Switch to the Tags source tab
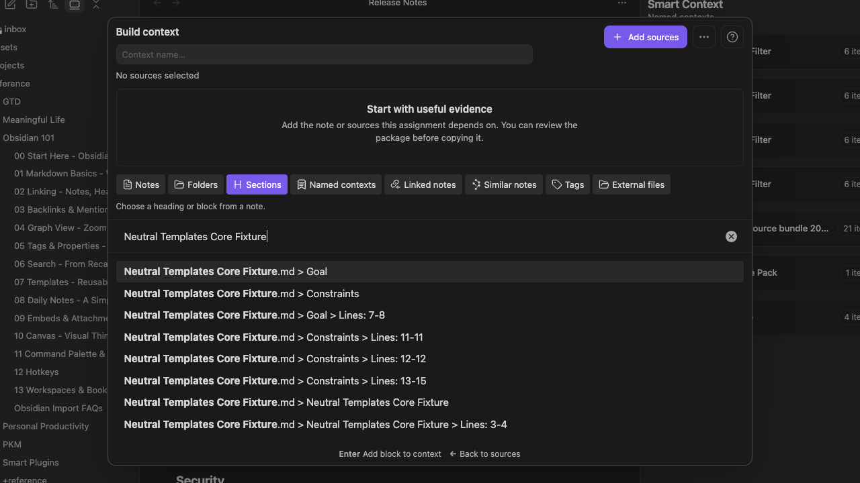Viewport: 860px width, 483px height. [568, 184]
